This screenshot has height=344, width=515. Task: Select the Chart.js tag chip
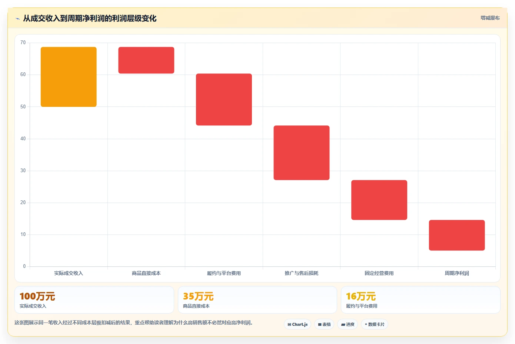click(x=298, y=324)
